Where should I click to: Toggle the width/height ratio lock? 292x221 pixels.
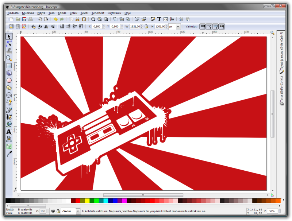146,27
